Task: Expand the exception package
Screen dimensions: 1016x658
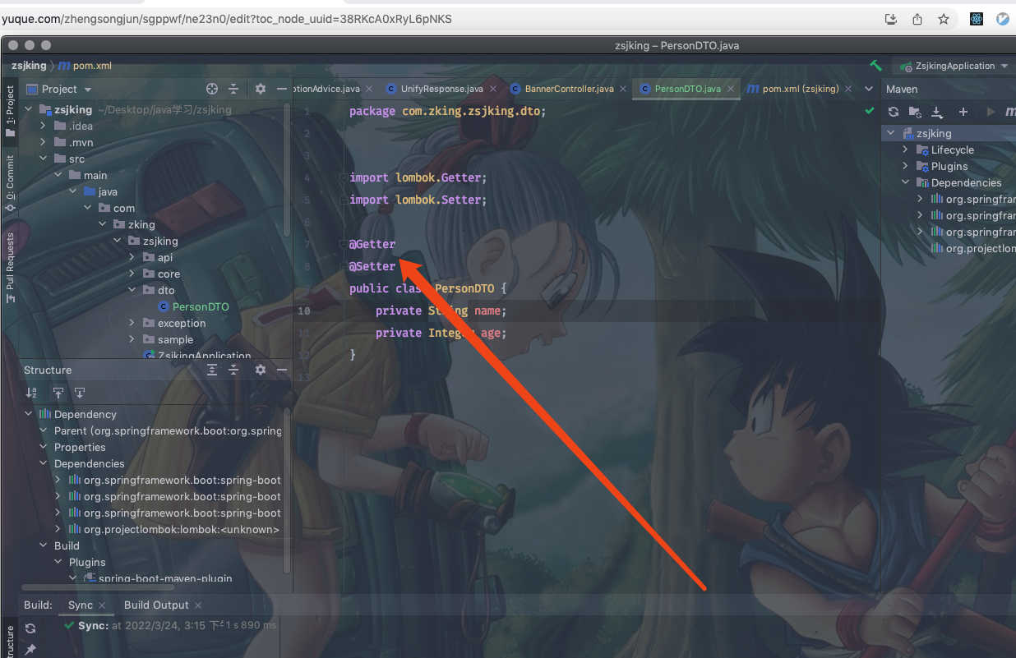Action: [x=132, y=323]
